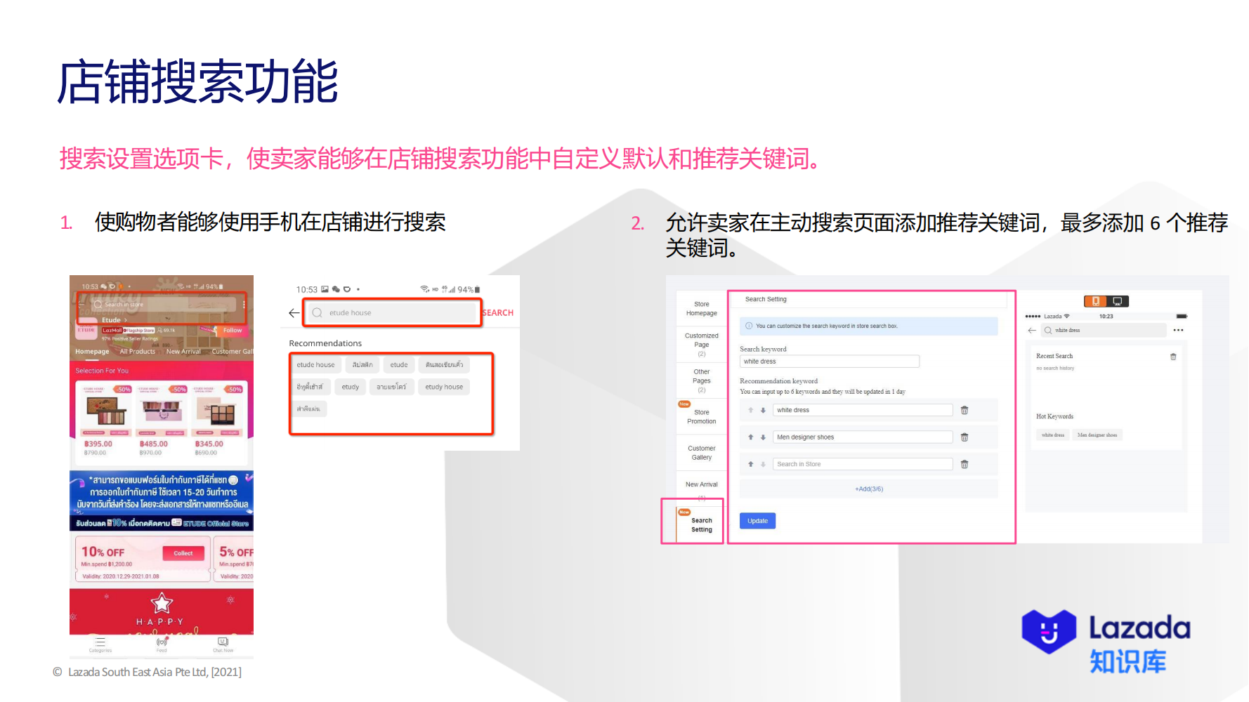This screenshot has width=1249, height=702.
Task: Click the empty 'Search in Store' recommendation field
Action: tap(863, 464)
